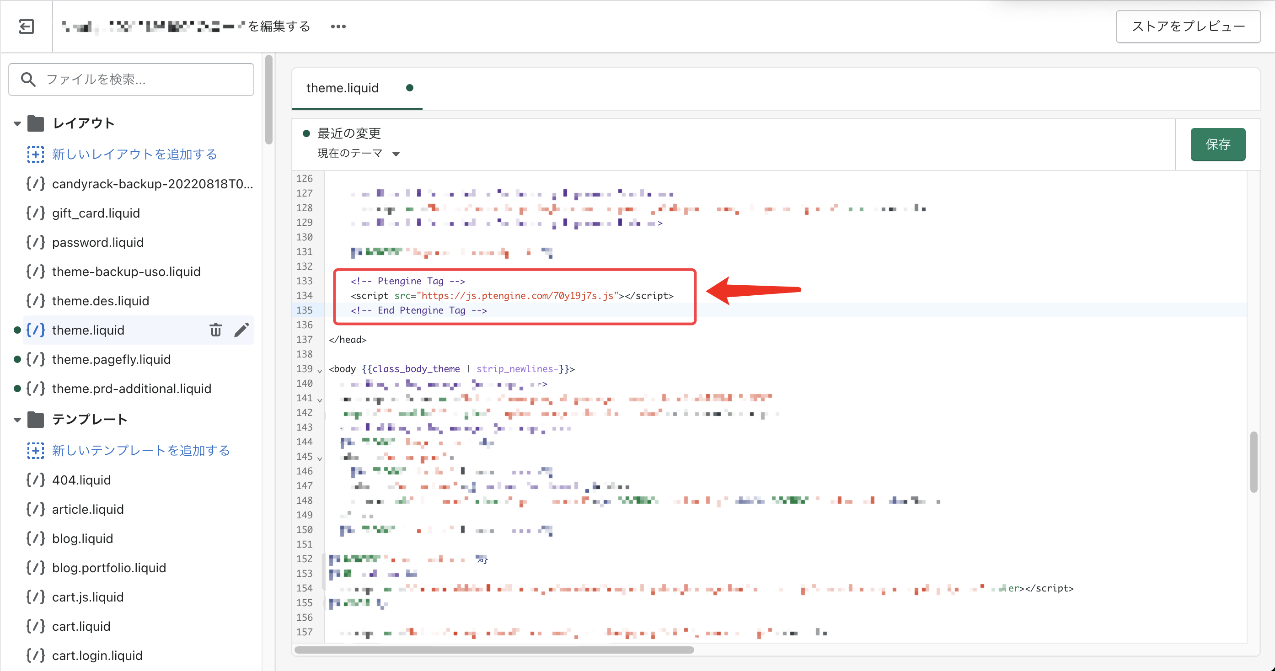1275x671 pixels.
Task: Rename theme.liquid with the pencil icon
Action: tap(241, 330)
